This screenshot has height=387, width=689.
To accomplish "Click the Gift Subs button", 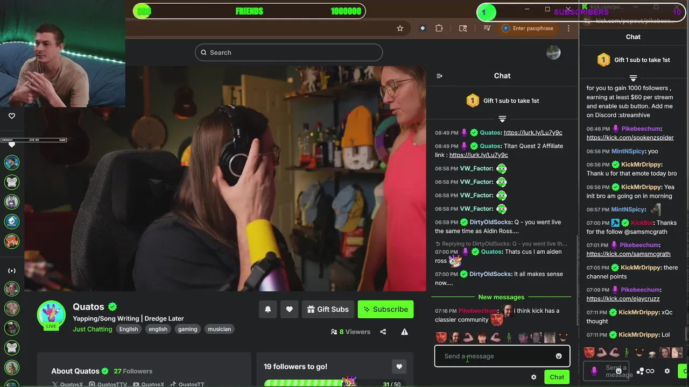I will pos(328,310).
